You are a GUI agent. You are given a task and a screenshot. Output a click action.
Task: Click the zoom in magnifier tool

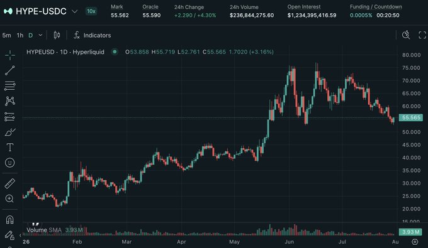click(9, 198)
